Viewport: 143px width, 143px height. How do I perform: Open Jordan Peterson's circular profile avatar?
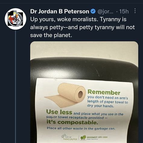click(15, 19)
